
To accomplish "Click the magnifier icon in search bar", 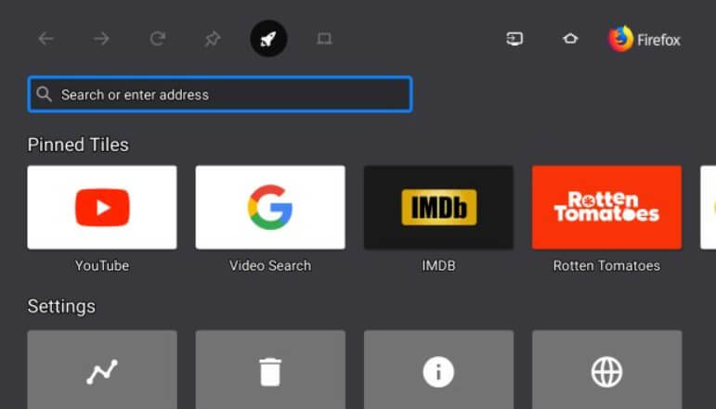I will (x=45, y=95).
